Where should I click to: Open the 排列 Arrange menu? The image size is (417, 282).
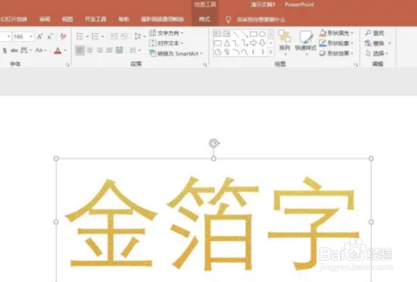point(284,42)
